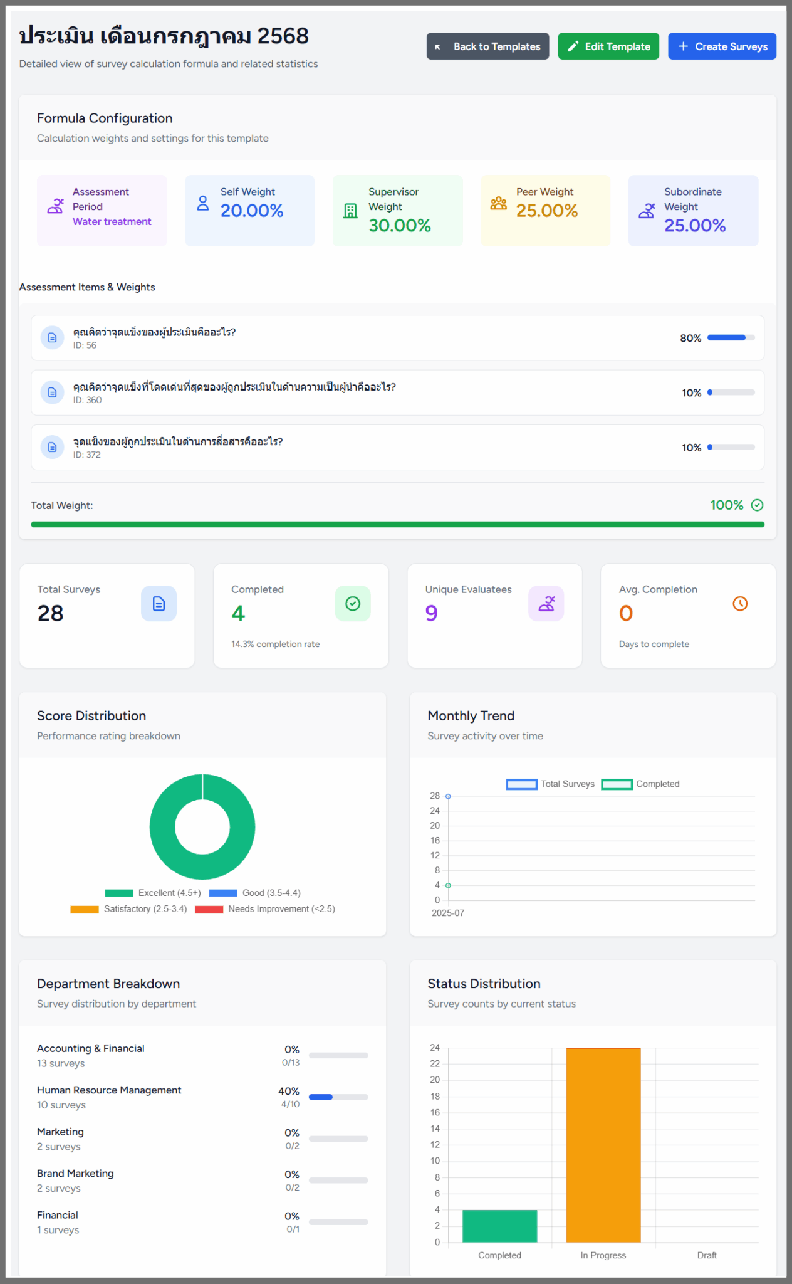Click Human Resource Management progress bar
Viewport: 792px width, 1284px height.
point(338,1097)
